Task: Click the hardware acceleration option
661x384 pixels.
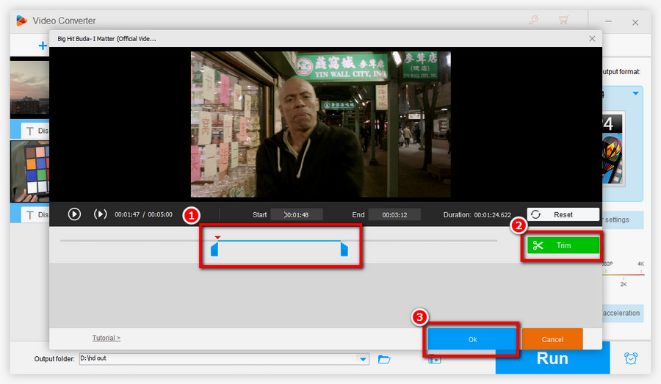Action: pyautogui.click(x=621, y=314)
